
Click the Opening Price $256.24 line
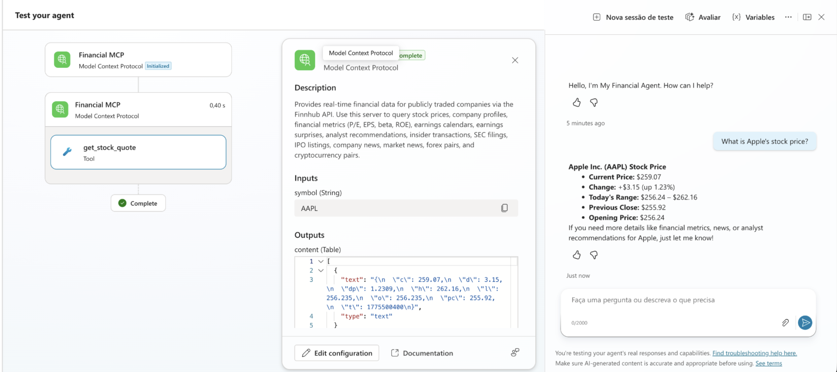626,218
